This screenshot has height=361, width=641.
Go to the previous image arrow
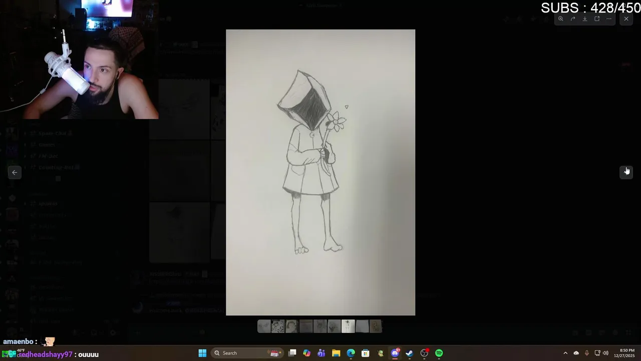pyautogui.click(x=15, y=172)
